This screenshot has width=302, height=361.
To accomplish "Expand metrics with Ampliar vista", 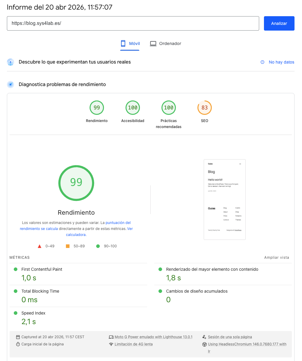I will click(277, 258).
